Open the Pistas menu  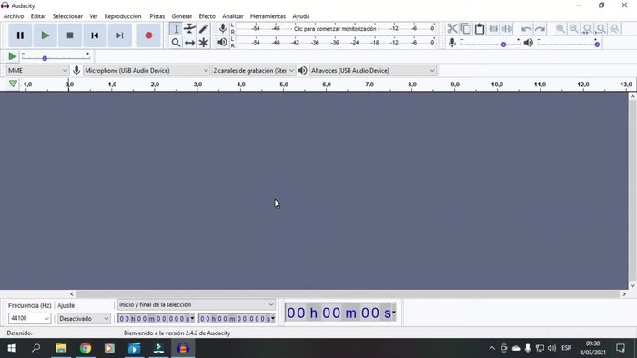click(x=157, y=16)
